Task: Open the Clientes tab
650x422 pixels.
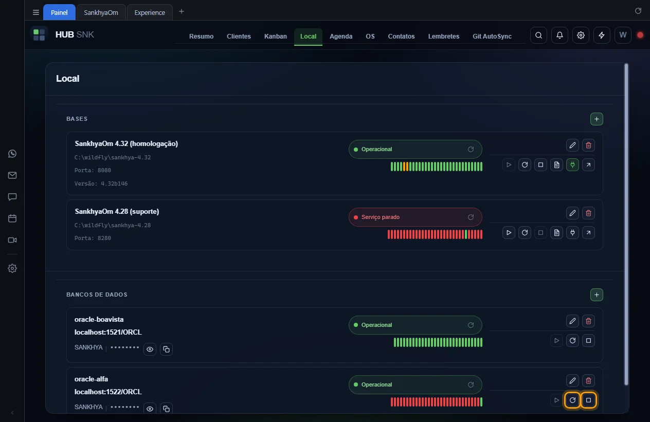Action: click(239, 36)
